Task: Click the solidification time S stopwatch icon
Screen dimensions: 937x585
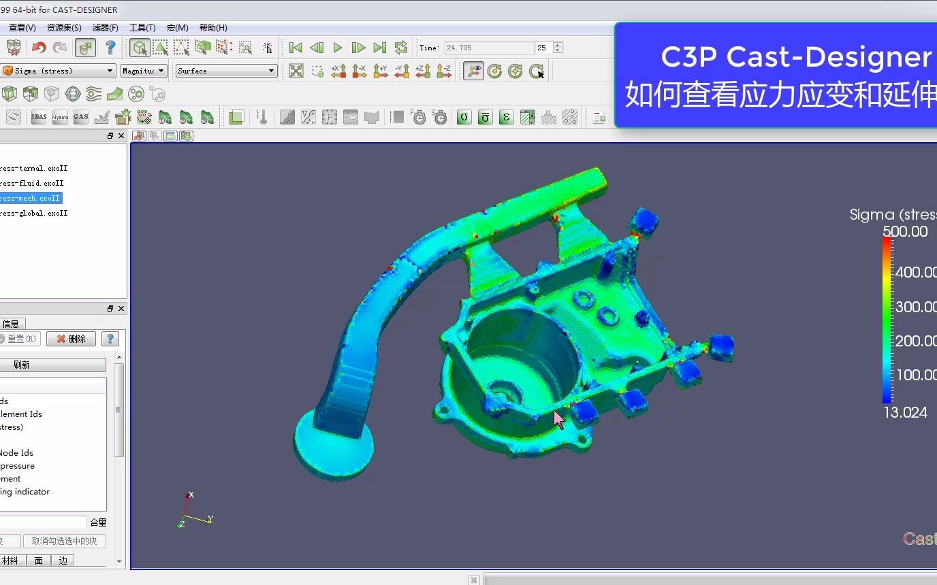Action: pos(440,117)
